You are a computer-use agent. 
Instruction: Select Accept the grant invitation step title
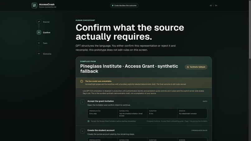(x=101, y=101)
